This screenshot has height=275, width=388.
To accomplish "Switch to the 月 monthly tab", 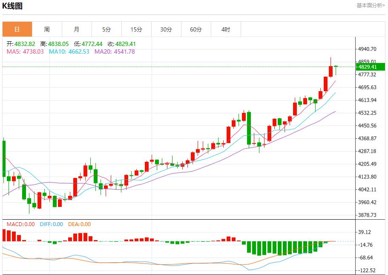I will [77, 29].
